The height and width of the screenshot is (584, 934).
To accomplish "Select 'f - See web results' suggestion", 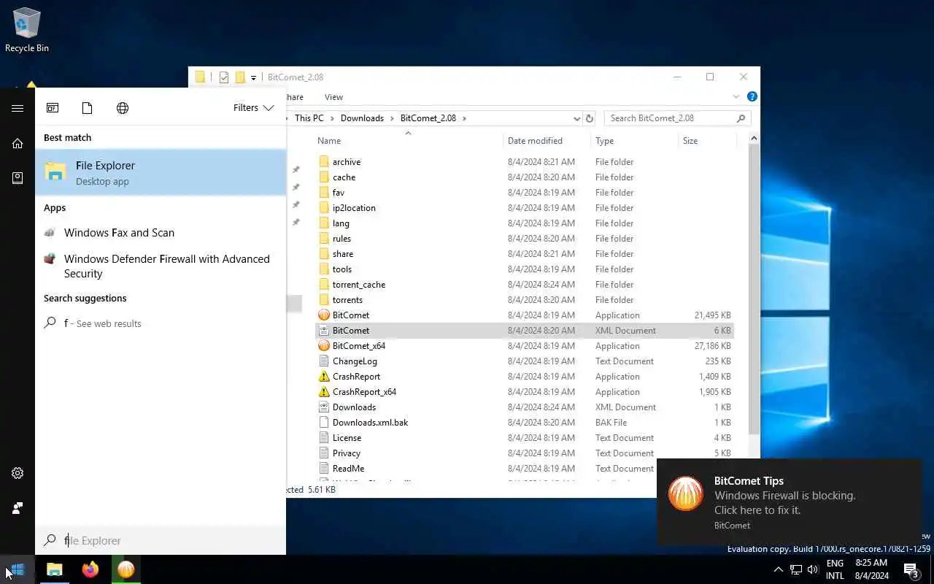I will [x=161, y=323].
